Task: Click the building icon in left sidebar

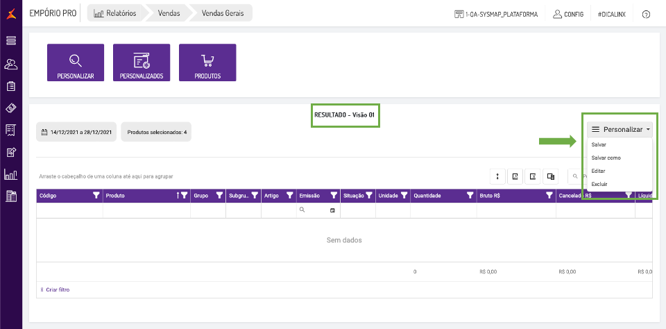Action: (x=11, y=196)
